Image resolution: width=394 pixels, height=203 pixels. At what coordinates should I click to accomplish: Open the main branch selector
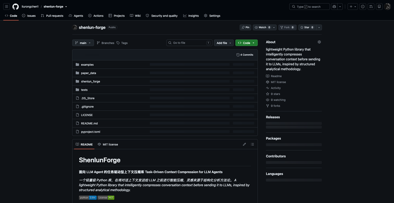(83, 43)
